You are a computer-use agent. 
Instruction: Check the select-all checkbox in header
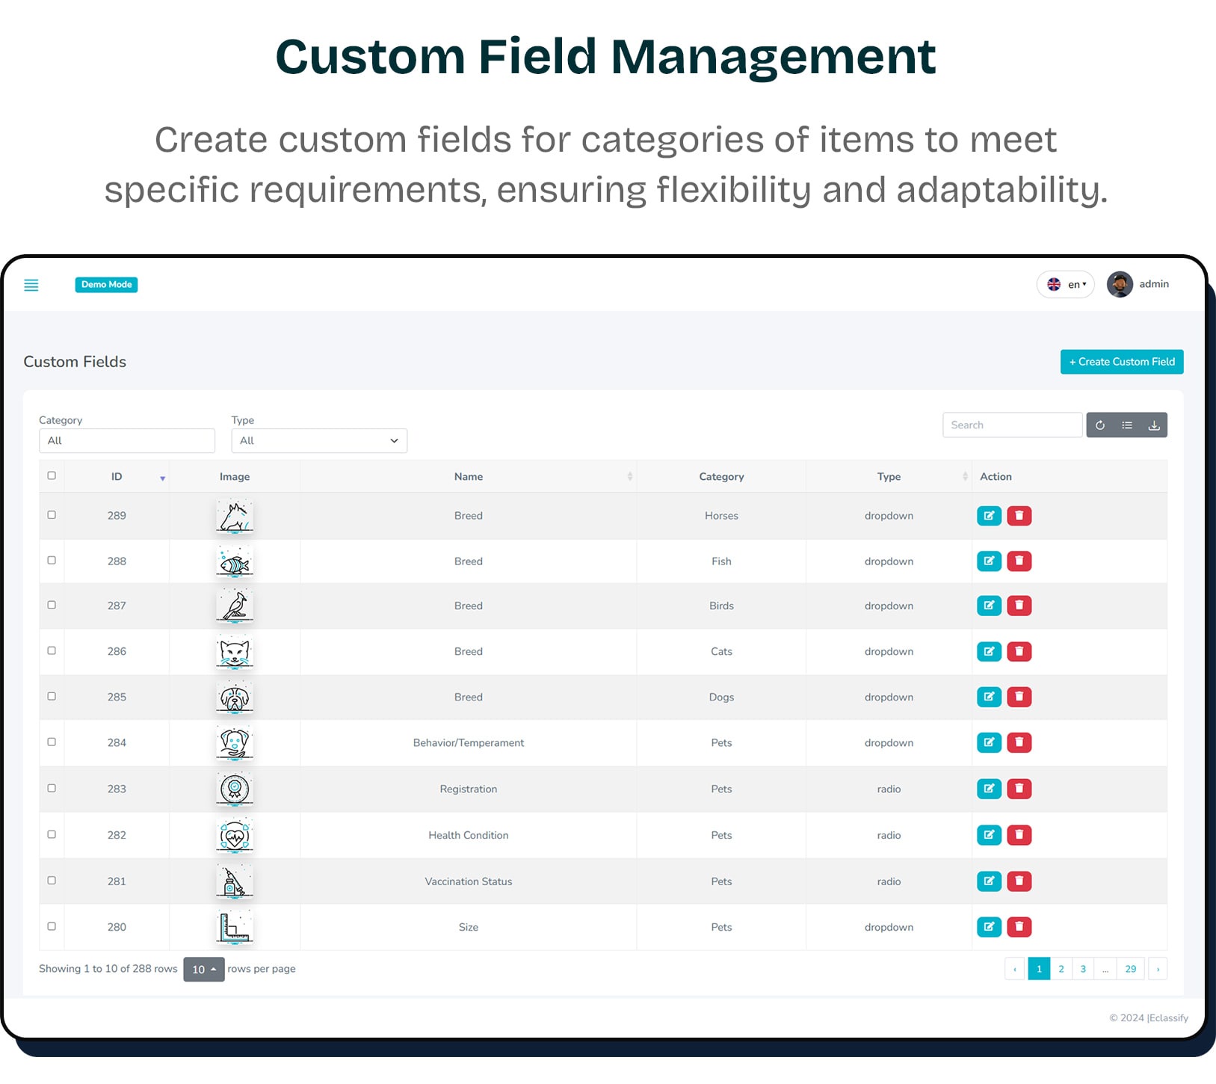pos(51,475)
